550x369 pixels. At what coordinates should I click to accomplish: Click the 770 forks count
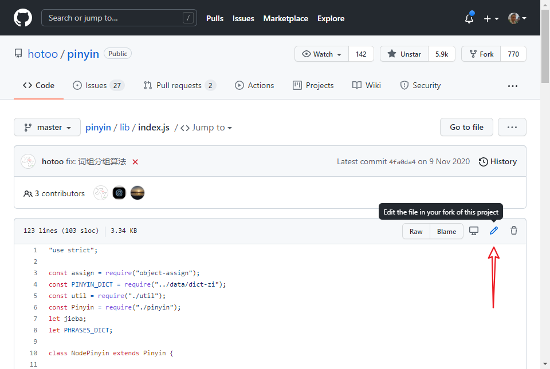(513, 54)
